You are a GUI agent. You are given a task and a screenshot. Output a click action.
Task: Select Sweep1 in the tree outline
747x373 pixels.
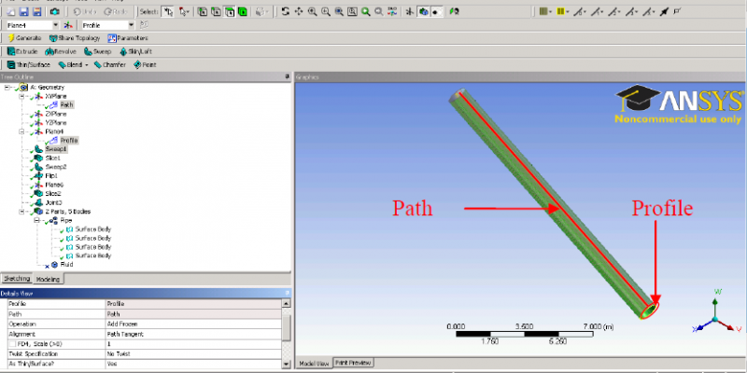pos(56,149)
